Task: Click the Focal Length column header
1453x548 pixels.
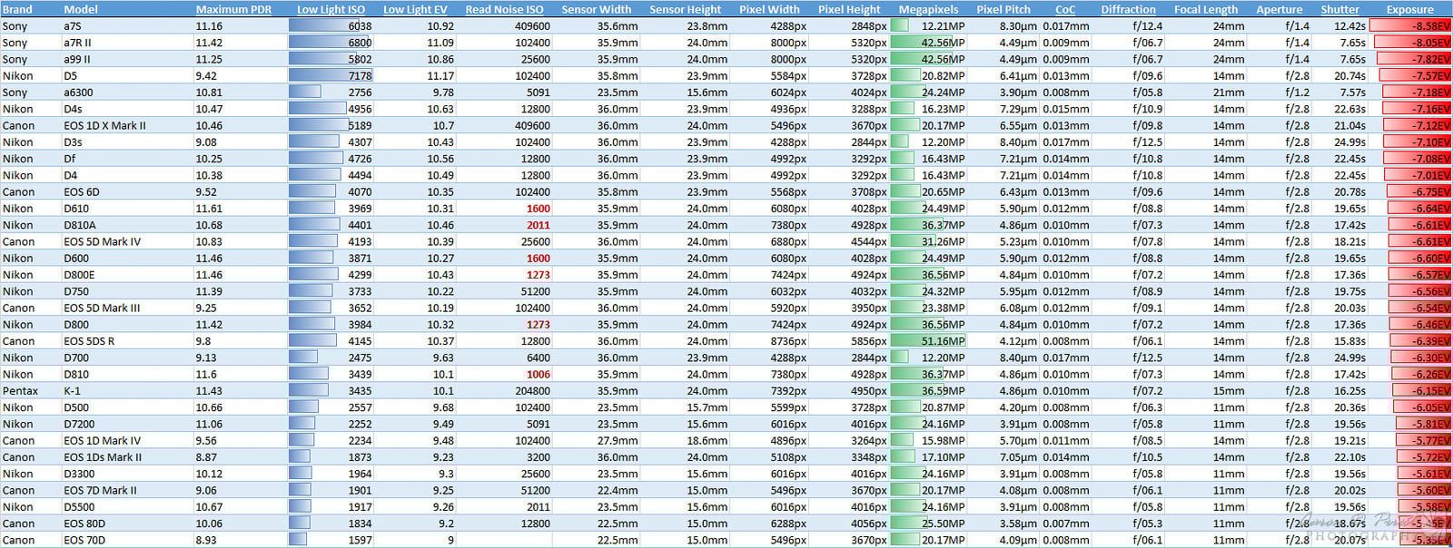Action: coord(1205,9)
